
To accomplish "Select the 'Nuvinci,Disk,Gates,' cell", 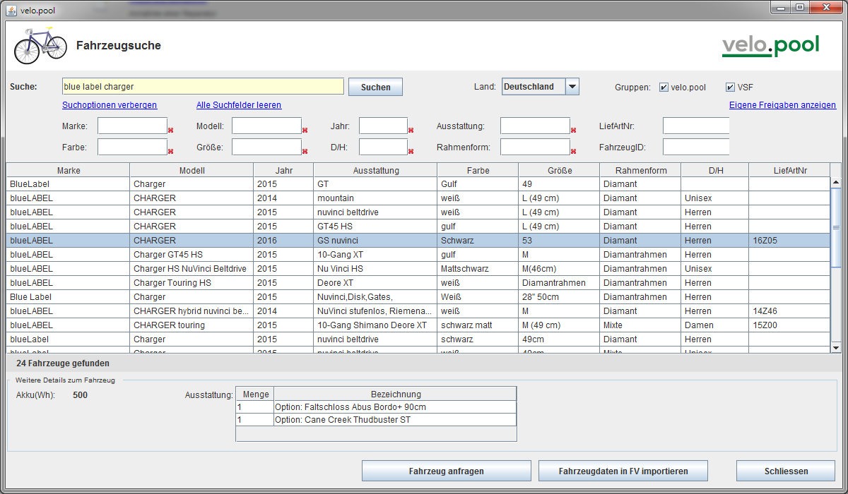I will click(x=375, y=297).
